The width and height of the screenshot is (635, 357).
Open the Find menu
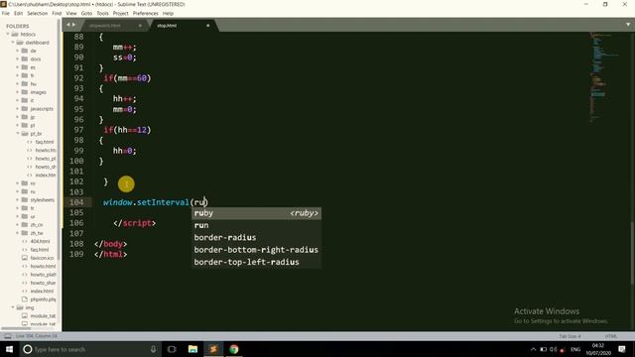click(x=57, y=13)
